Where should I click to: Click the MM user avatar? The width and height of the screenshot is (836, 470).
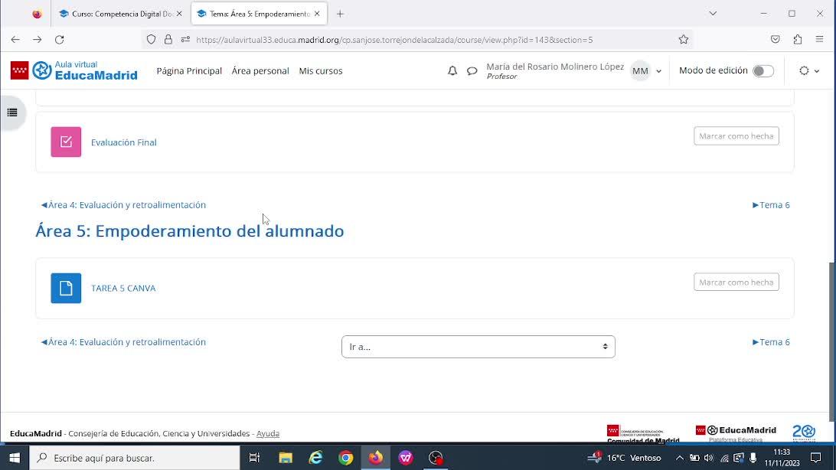[640, 71]
